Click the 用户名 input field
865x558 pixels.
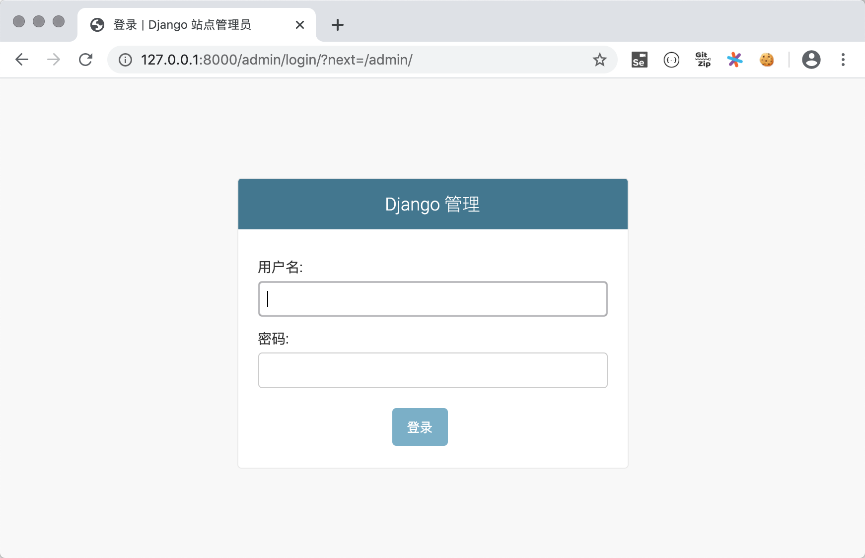432,299
